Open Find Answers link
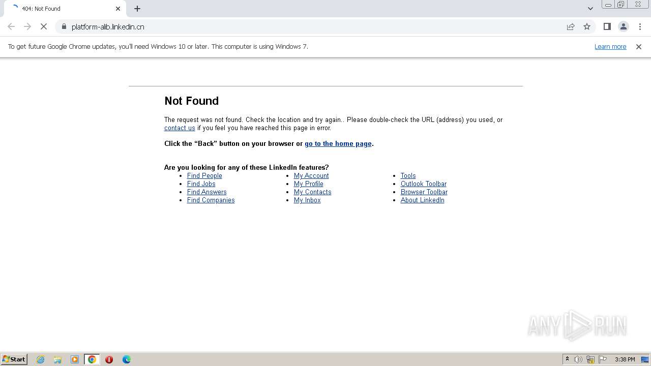The height and width of the screenshot is (366, 651). tap(206, 192)
